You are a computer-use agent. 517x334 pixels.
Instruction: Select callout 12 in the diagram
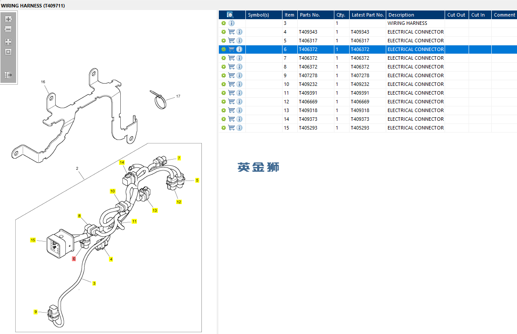[x=179, y=202]
